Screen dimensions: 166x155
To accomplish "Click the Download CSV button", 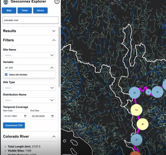I will pos(14,126).
